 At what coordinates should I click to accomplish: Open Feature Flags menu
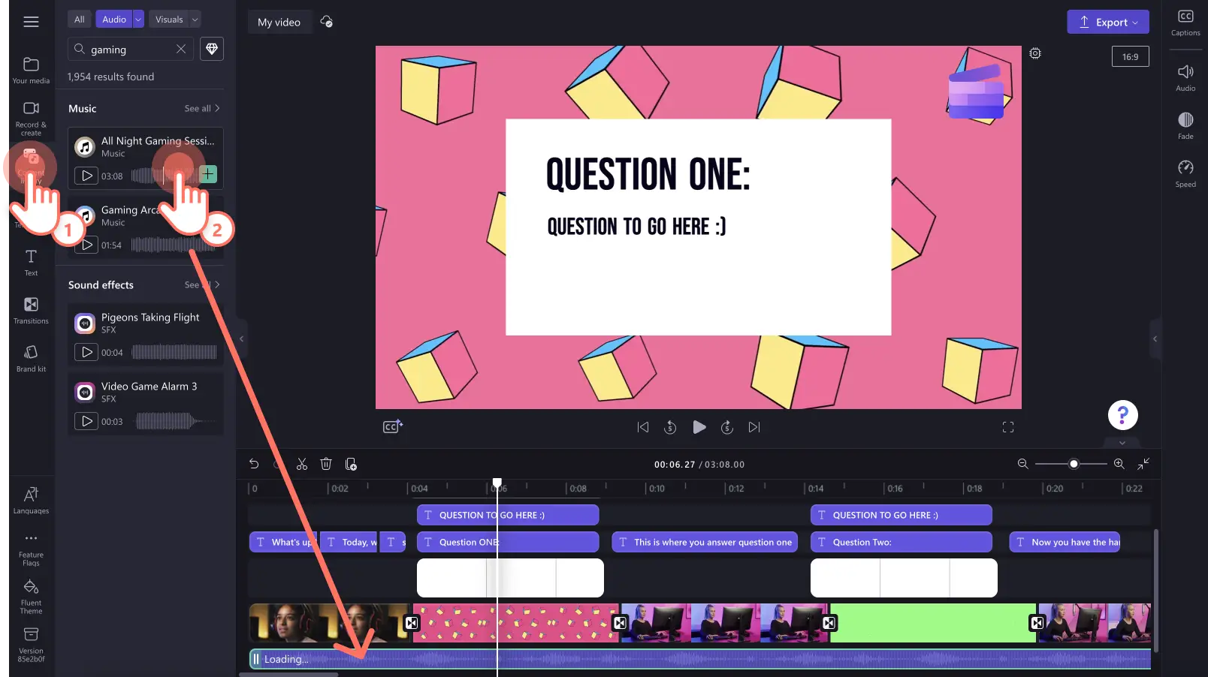(31, 549)
